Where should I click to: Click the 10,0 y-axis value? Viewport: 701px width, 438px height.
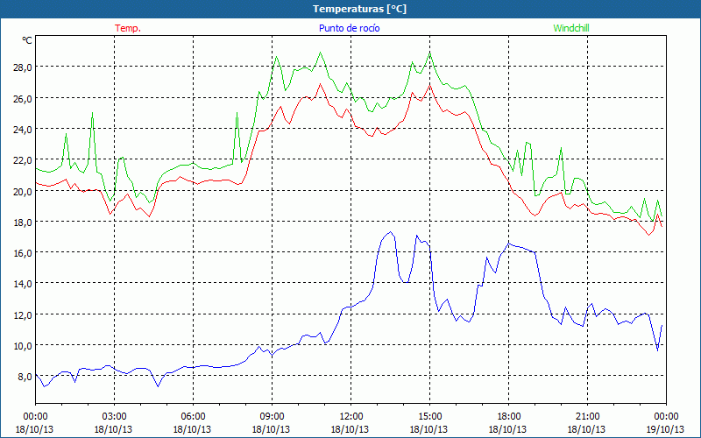pyautogui.click(x=22, y=345)
